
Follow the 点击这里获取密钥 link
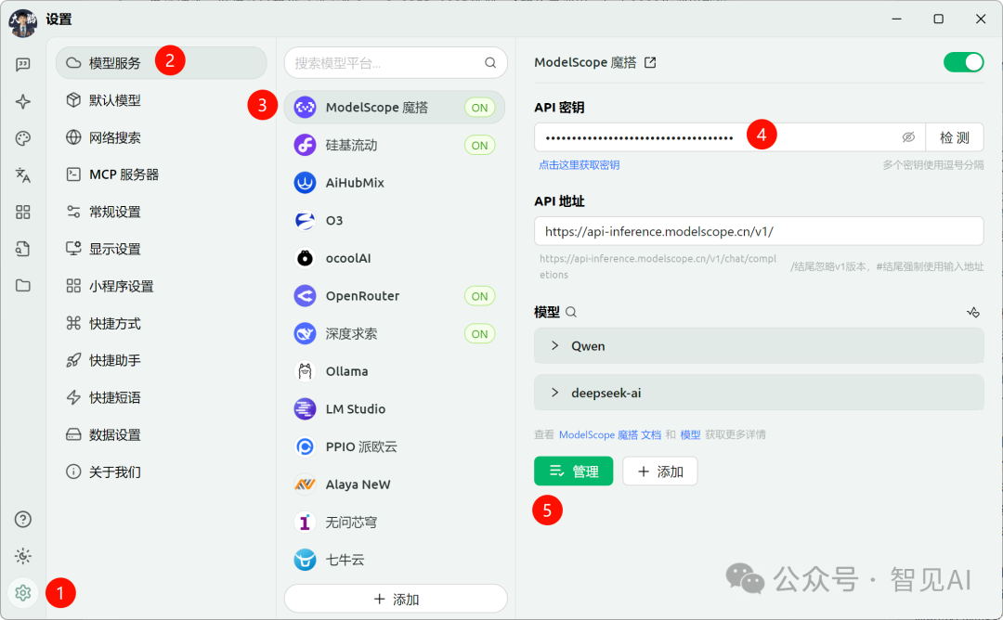579,165
